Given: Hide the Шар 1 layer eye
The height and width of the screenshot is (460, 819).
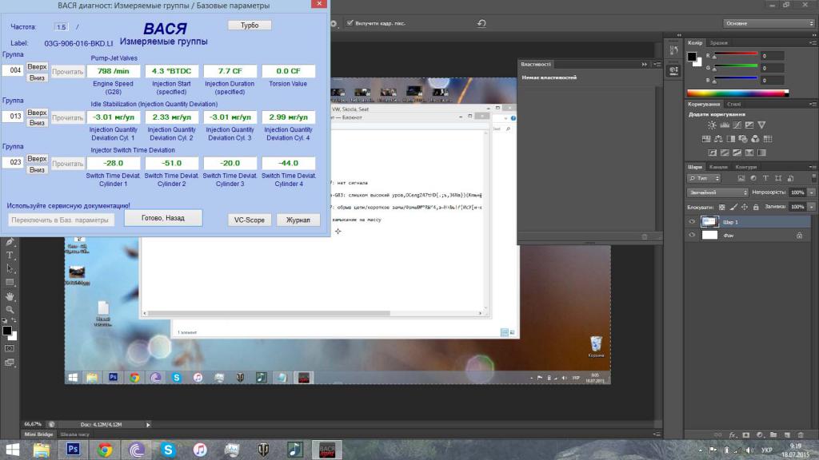Looking at the screenshot, I should tap(692, 222).
